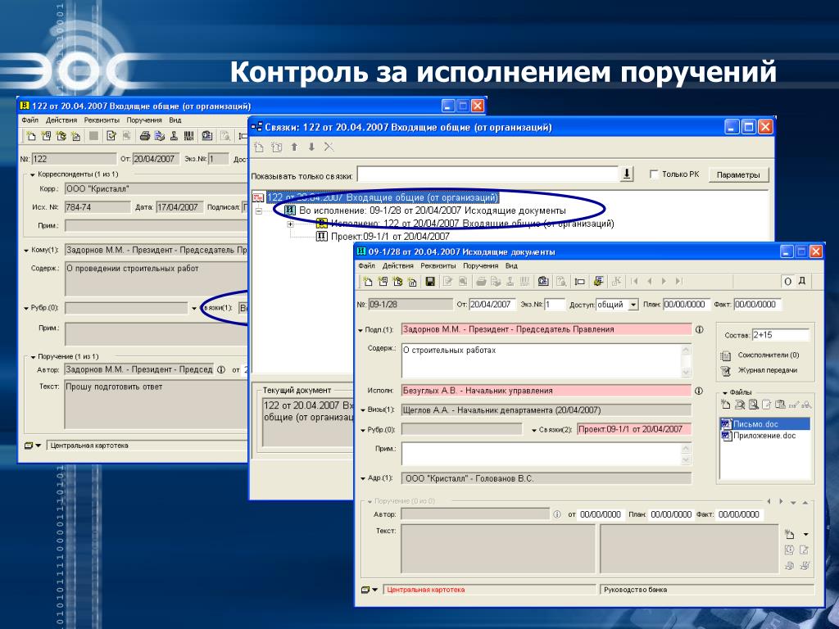Click the edit-document icon in window 122 toolbar
This screenshot has height=629, width=839.
pos(111,136)
